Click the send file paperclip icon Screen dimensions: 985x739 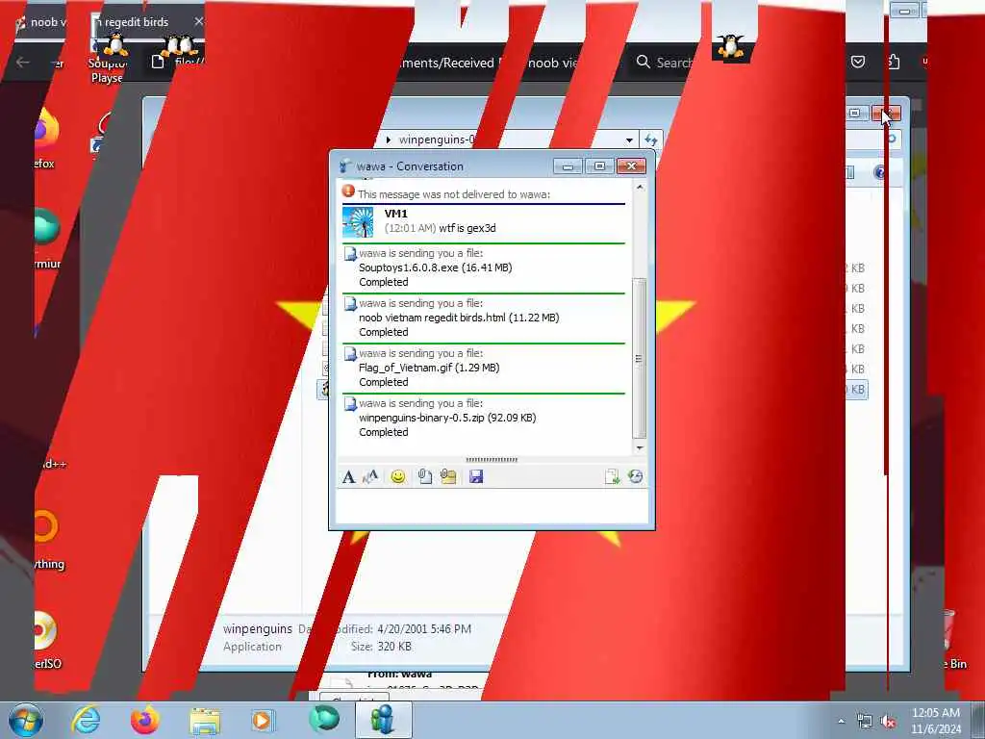pyautogui.click(x=424, y=477)
